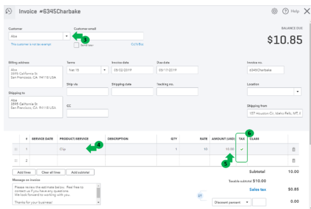The image size is (311, 209).
Task: Click the Due date field
Action: [177, 70]
